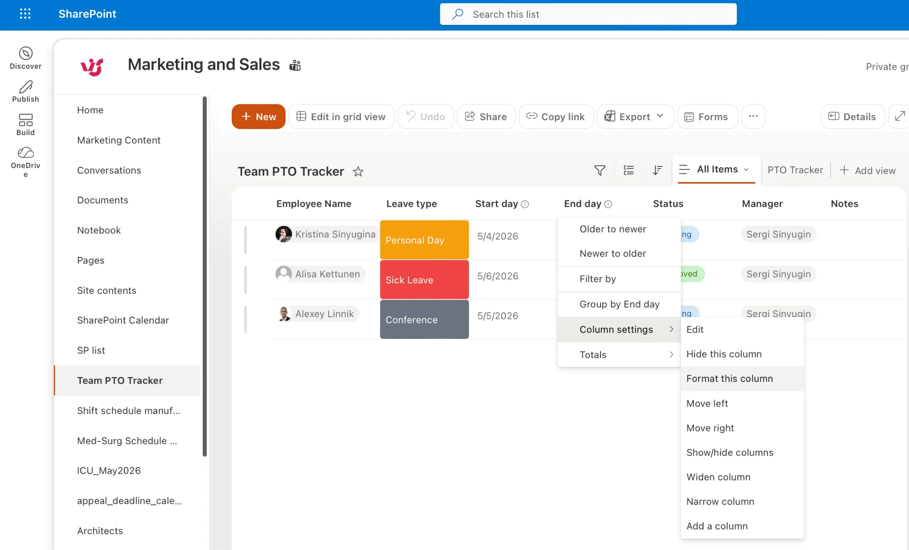Click the Leave type column header

tap(411, 204)
